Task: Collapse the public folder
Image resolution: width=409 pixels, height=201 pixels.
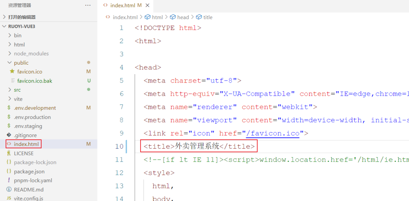Action: (21, 63)
